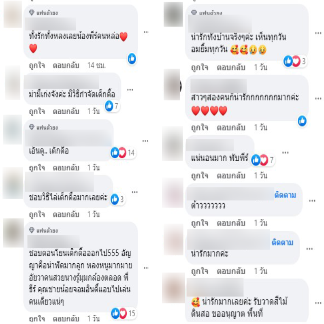The width and height of the screenshot is (324, 324).
Task: Open the 15 reactions on the long comment
Action: tap(132, 313)
